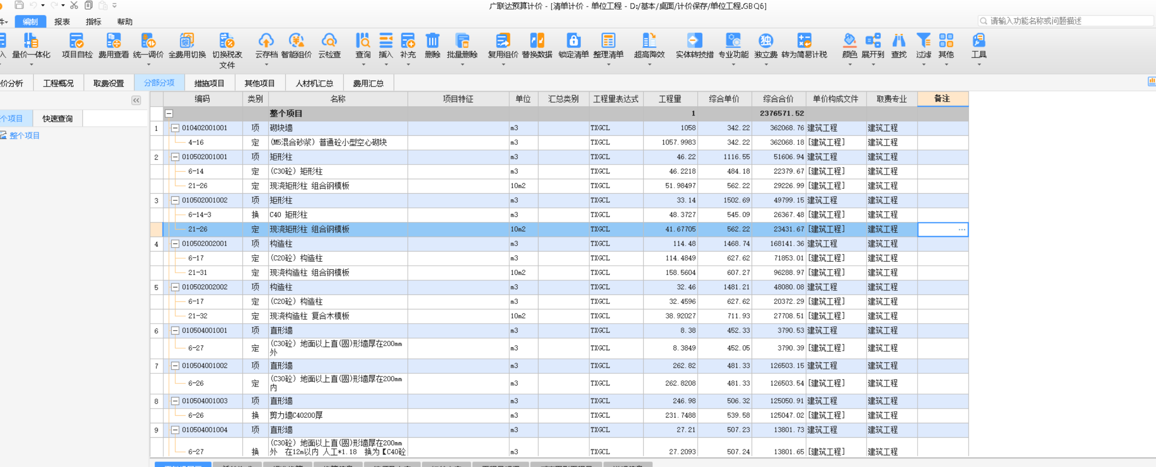1156x467 pixels.
Task: Switch to the 费用汇总 tab
Action: coord(369,83)
